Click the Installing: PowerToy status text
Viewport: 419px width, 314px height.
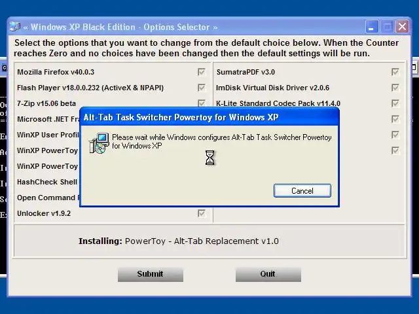point(179,241)
